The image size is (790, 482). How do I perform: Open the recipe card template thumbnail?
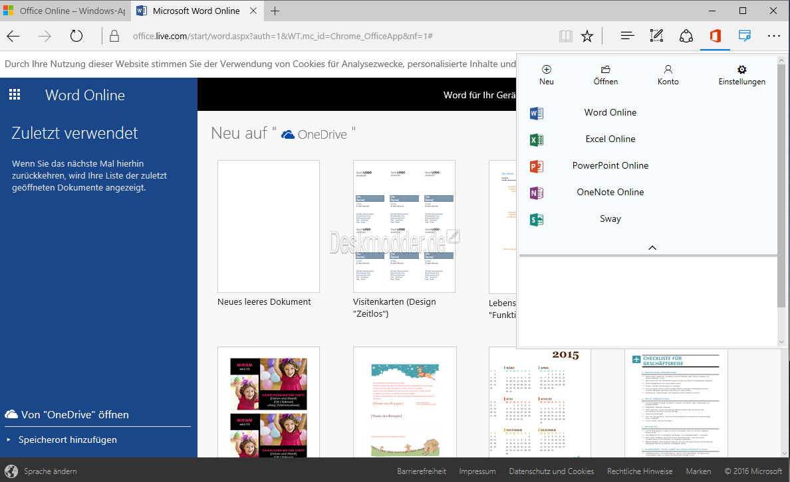(x=404, y=402)
